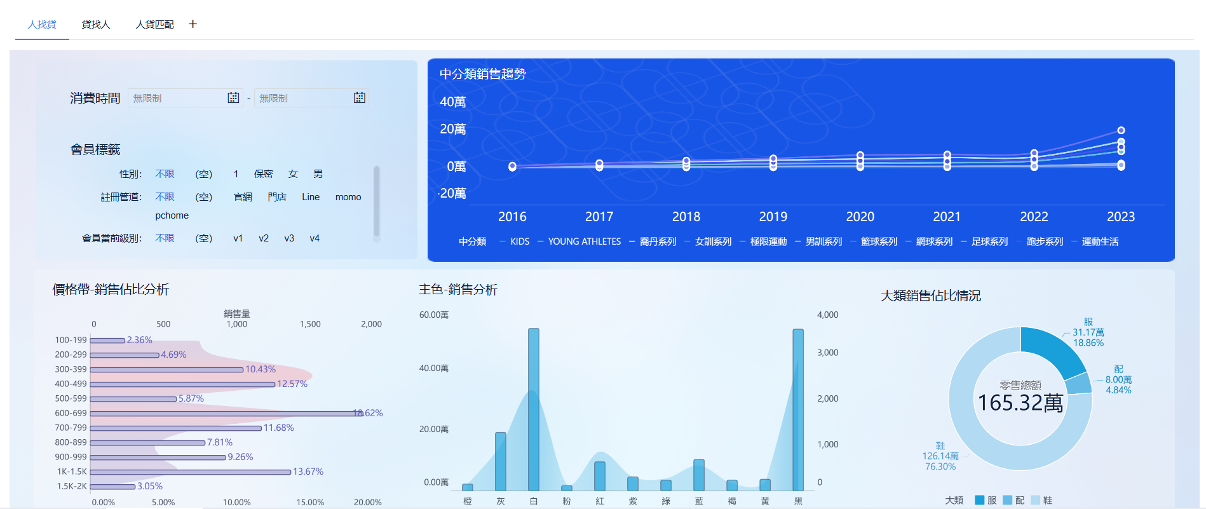Toggle 極限運動 legend item

pyautogui.click(x=764, y=241)
